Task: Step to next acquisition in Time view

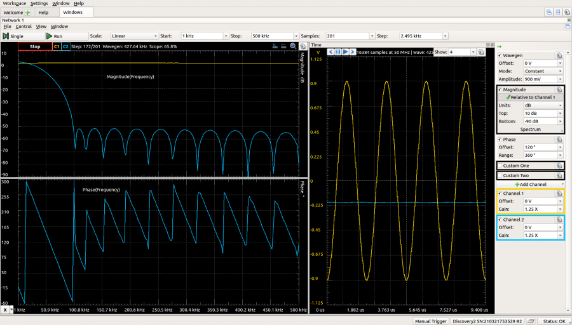Action: 352,52
